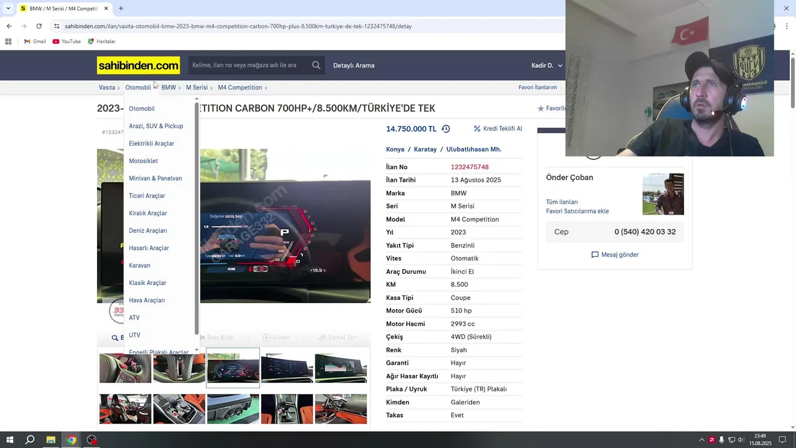This screenshot has height=448, width=796.
Task: Select Karavan category
Action: point(139,266)
